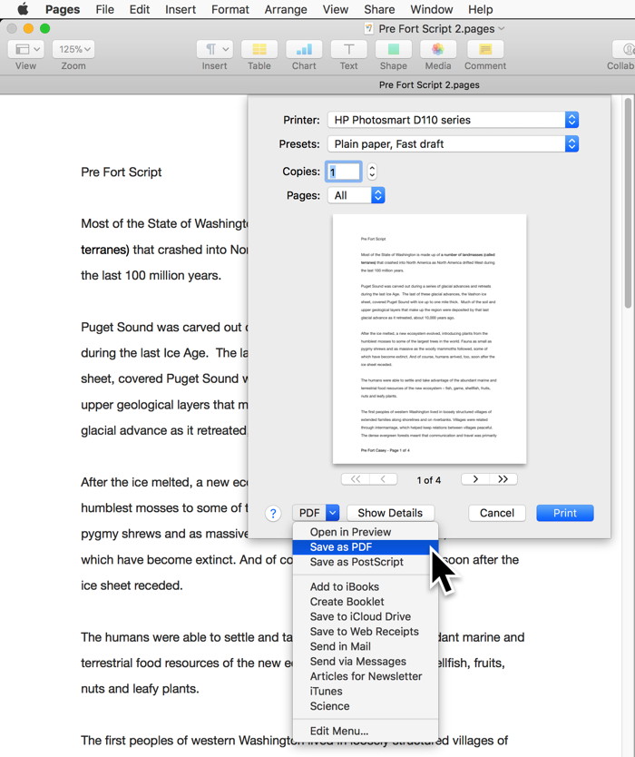
Task: Click the 'Pre Fort Script' heading text
Action: (x=122, y=172)
